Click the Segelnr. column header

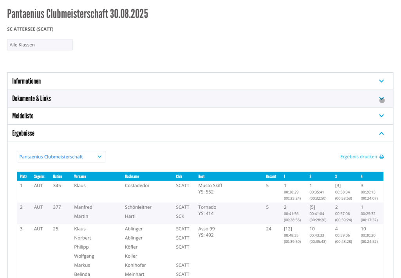pyautogui.click(x=40, y=176)
